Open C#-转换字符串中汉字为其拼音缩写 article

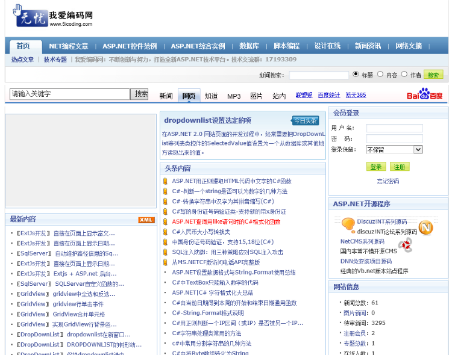coord(223,201)
